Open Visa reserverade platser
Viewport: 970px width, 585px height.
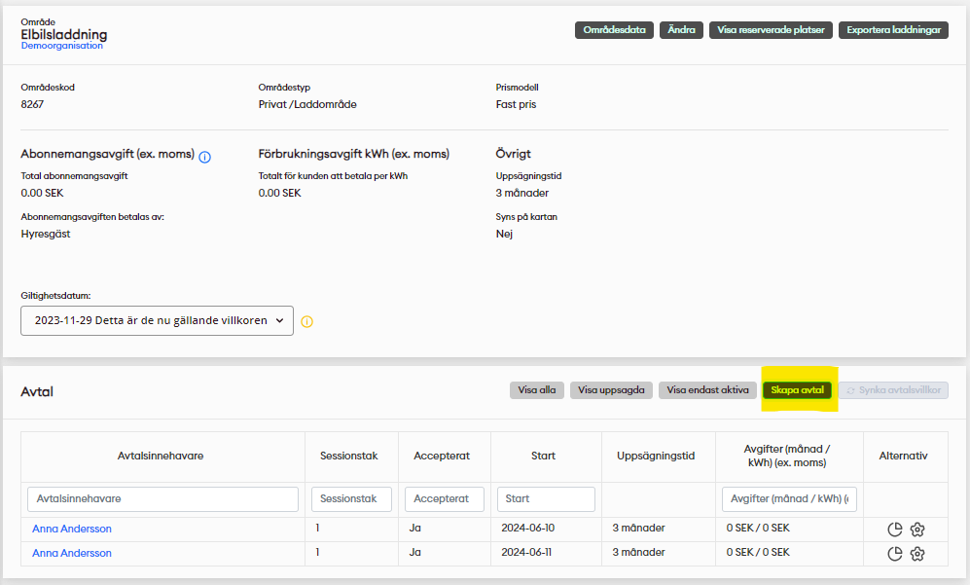coord(771,30)
